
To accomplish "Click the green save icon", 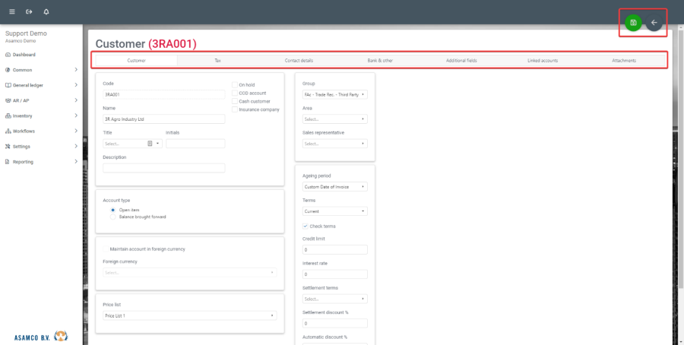I will (x=633, y=23).
